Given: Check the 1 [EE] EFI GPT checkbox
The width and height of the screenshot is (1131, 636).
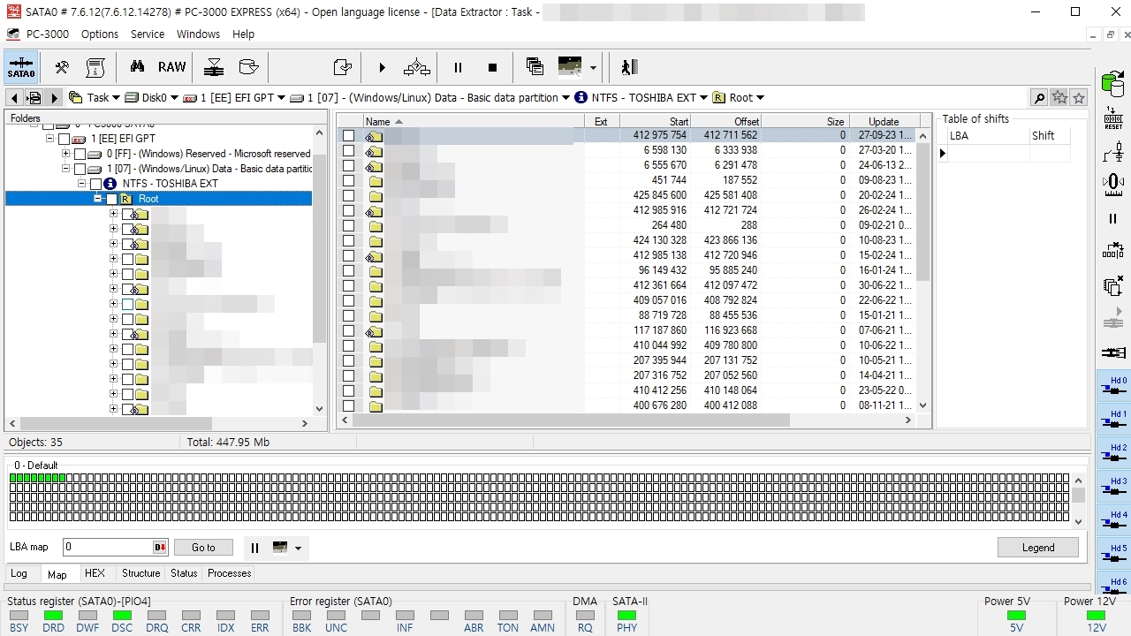Looking at the screenshot, I should (x=64, y=140).
